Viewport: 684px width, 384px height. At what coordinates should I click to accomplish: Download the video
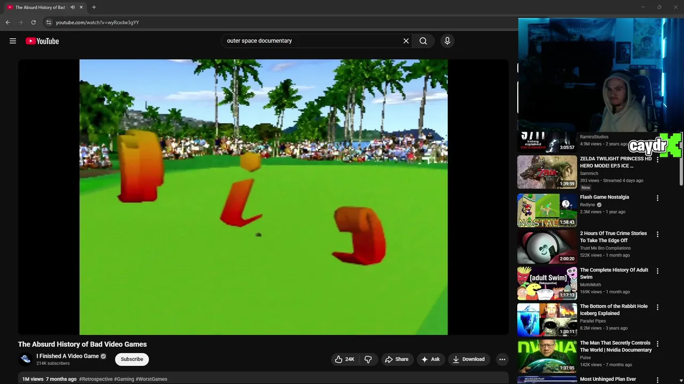[468, 359]
